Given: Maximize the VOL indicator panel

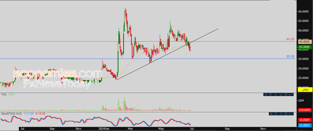Looking at the screenshot, I should tap(271, 95).
